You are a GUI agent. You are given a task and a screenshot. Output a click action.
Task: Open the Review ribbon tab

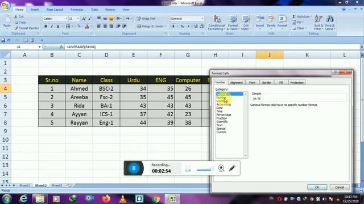[110, 10]
